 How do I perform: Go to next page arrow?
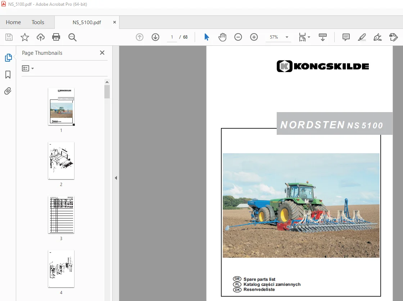[155, 37]
